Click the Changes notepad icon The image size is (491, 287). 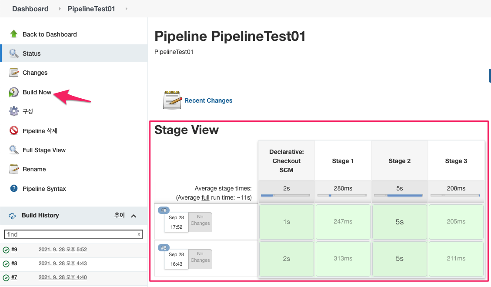[14, 73]
